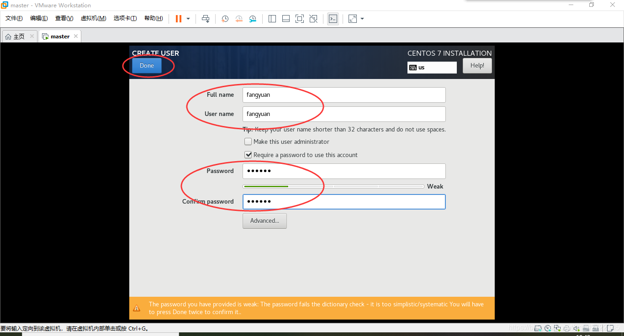Focus the User name field
The height and width of the screenshot is (336, 624).
[344, 114]
